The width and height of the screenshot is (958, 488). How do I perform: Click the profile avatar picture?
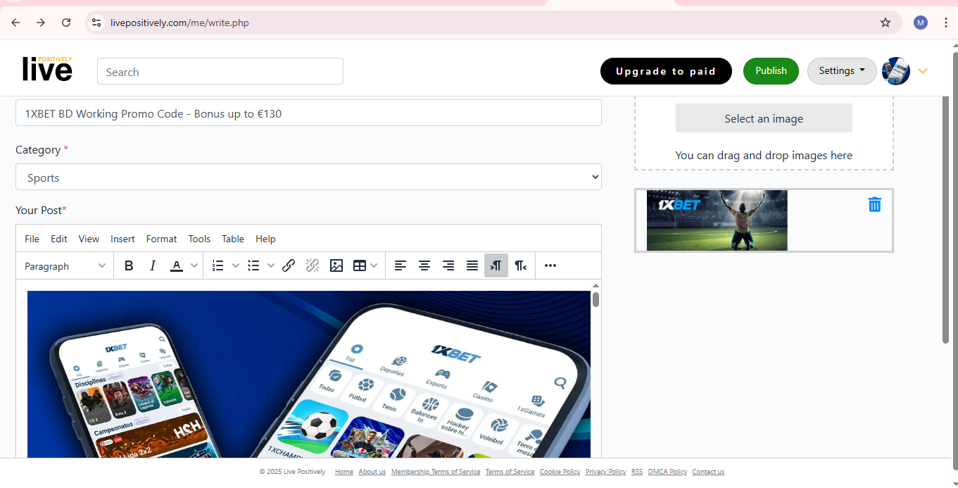pyautogui.click(x=896, y=71)
